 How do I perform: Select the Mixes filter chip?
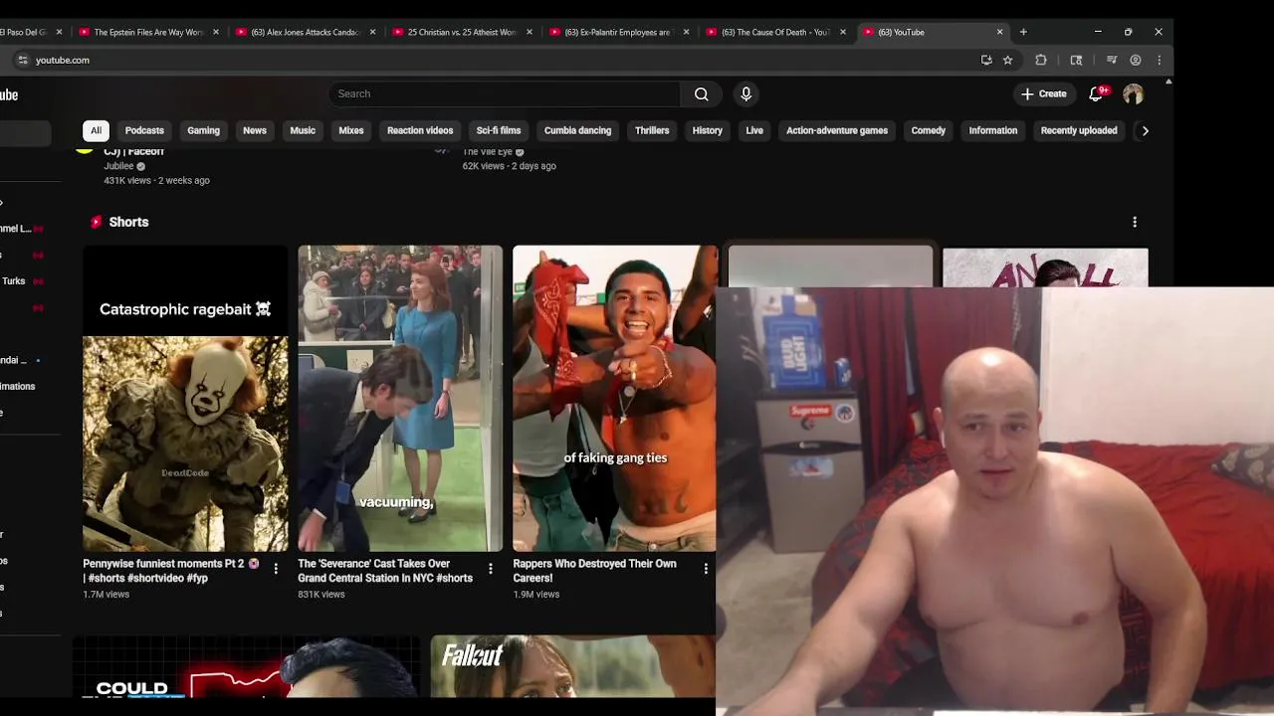tap(351, 130)
